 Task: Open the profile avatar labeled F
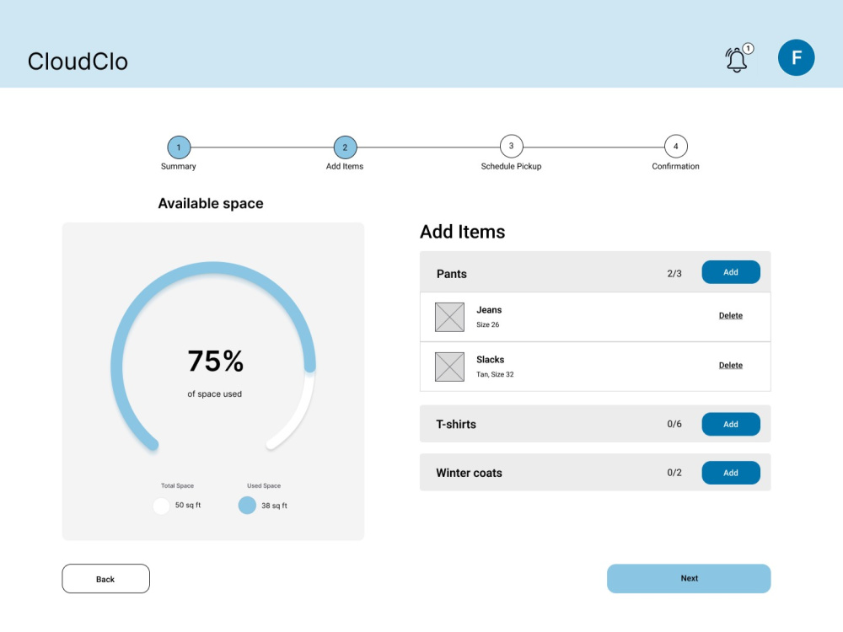[796, 57]
